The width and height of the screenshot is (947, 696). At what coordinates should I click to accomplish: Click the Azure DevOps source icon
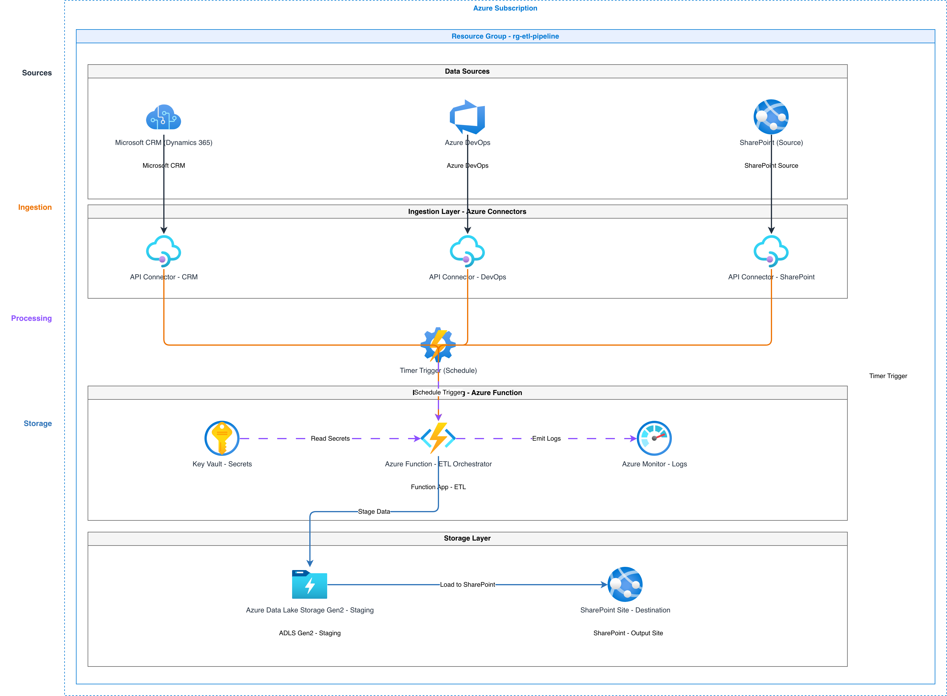pos(467,117)
